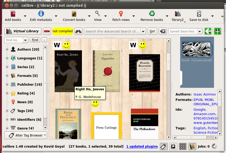Open Fetch news dropdown arrow
Screen dimensions: 226x153
click(133, 16)
